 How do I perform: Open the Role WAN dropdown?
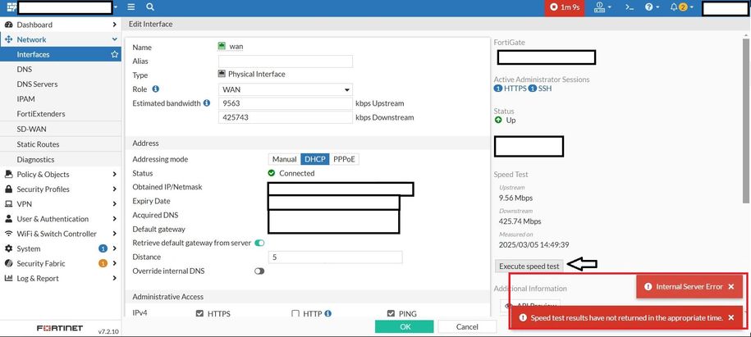click(286, 89)
